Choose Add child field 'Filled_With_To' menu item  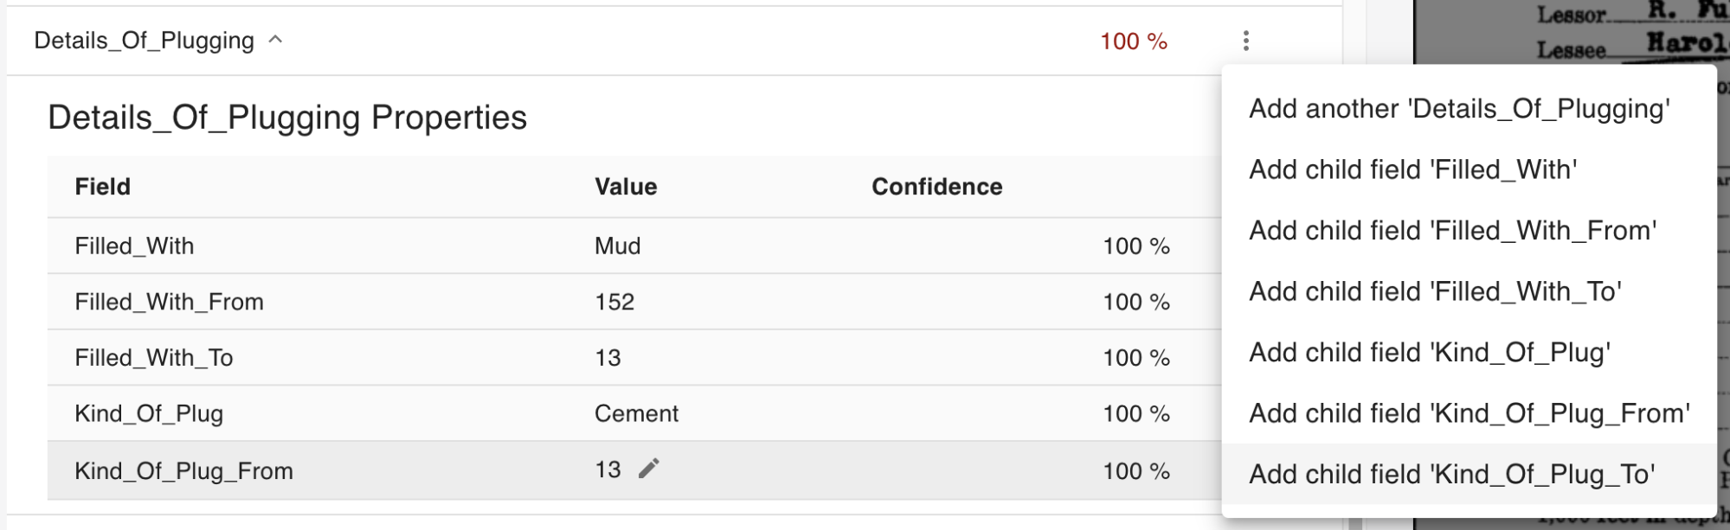(1435, 291)
